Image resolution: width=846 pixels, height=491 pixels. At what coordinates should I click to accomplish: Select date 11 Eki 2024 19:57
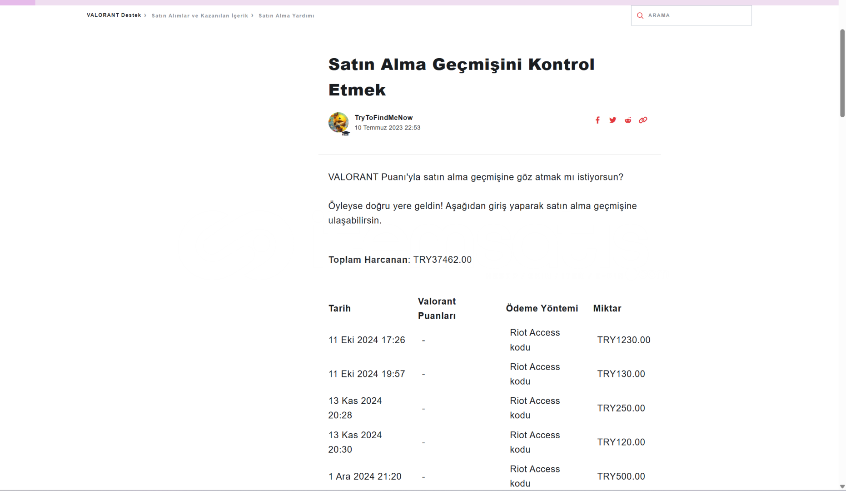click(367, 374)
